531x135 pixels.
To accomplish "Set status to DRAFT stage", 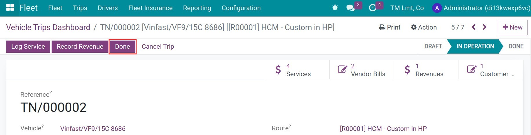I will click(x=433, y=46).
